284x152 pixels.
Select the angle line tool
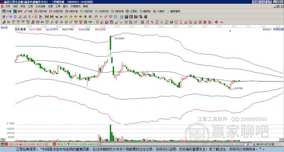coord(116,22)
